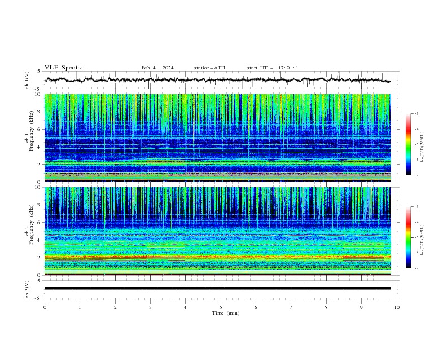This screenshot has height=345, width=447.
Task: Click the 'station=ATH' label
Action: click(209, 68)
